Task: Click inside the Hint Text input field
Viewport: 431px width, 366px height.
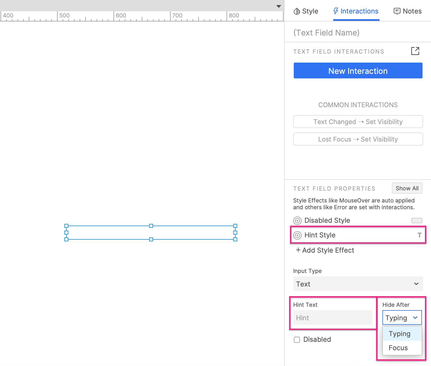Action: [333, 318]
